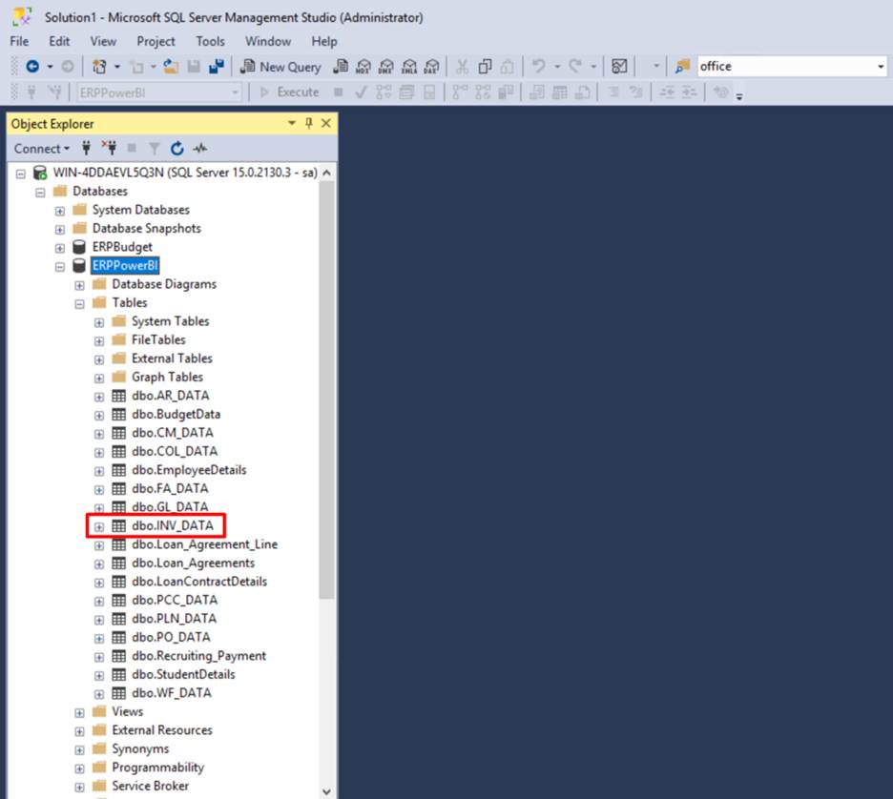The width and height of the screenshot is (893, 799).
Task: Expand the dbo.INV_DATA table node
Action: click(x=99, y=527)
